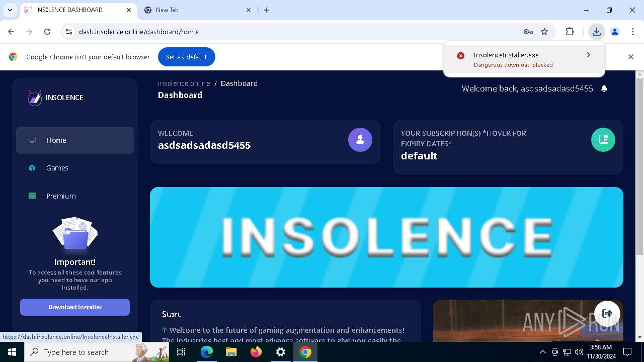Viewport: 644px width, 362px height.
Task: Click the blocked InsolenceInstaller.exe download entry
Action: click(524, 59)
